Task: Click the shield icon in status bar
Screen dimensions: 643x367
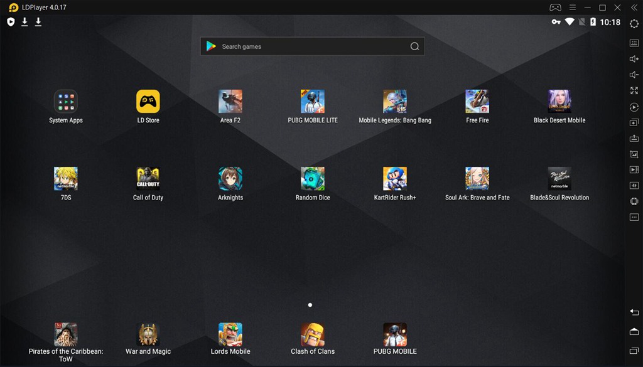Action: point(11,22)
